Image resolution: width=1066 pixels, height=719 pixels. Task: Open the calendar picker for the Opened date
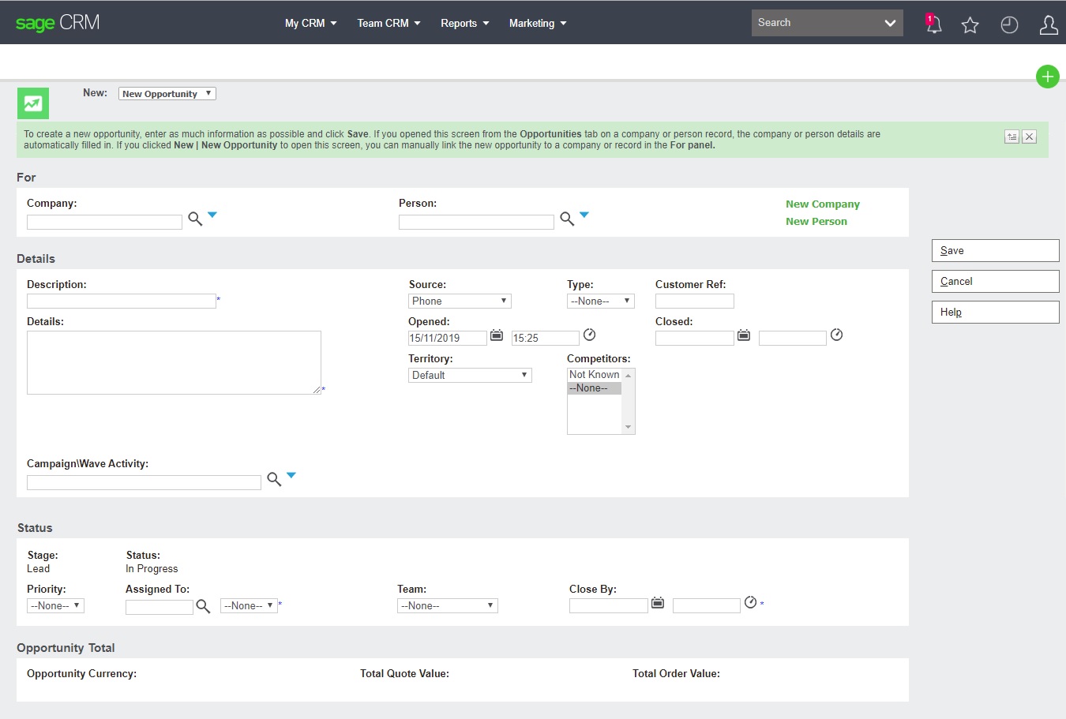(x=497, y=335)
